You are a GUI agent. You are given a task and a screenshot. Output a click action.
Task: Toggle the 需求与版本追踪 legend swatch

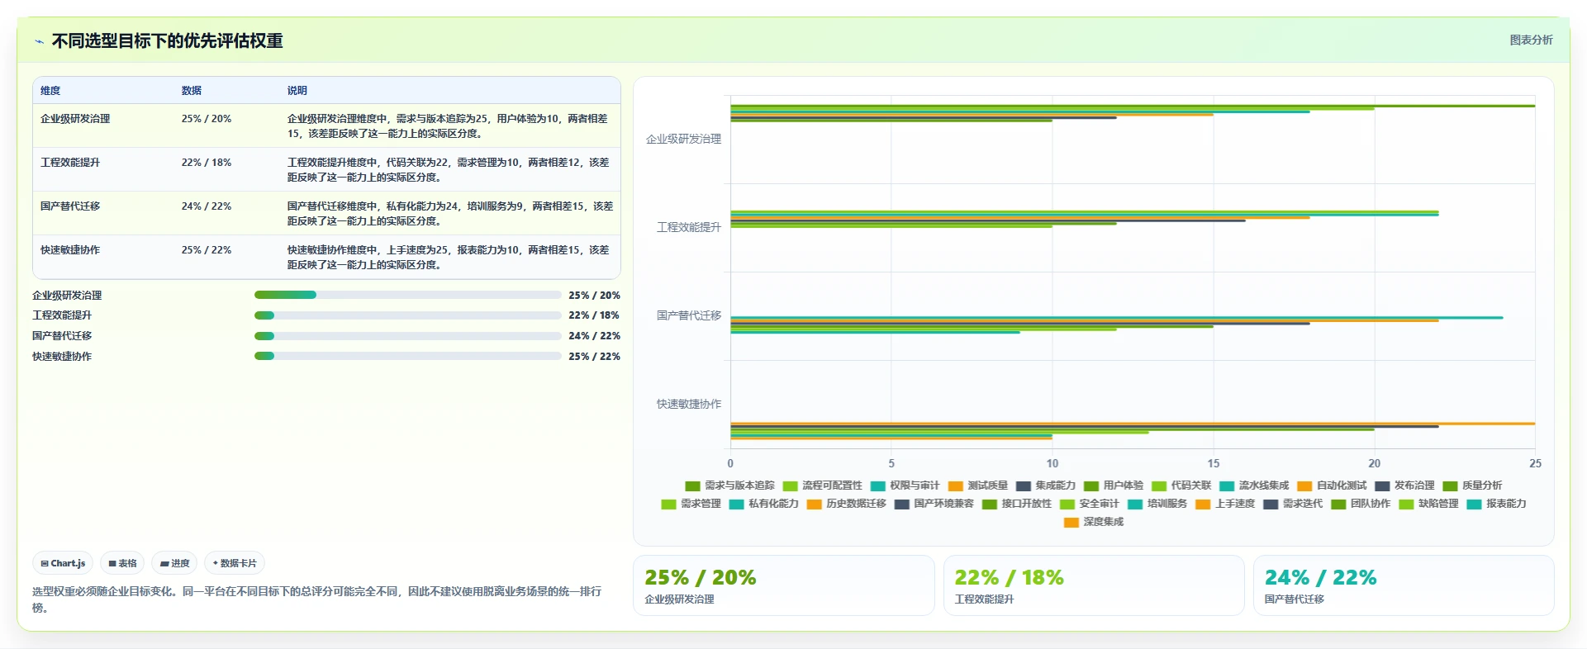pos(692,486)
